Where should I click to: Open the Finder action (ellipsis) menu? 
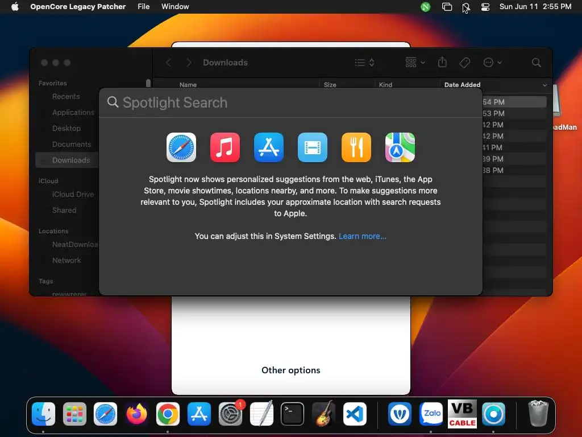[x=492, y=63]
